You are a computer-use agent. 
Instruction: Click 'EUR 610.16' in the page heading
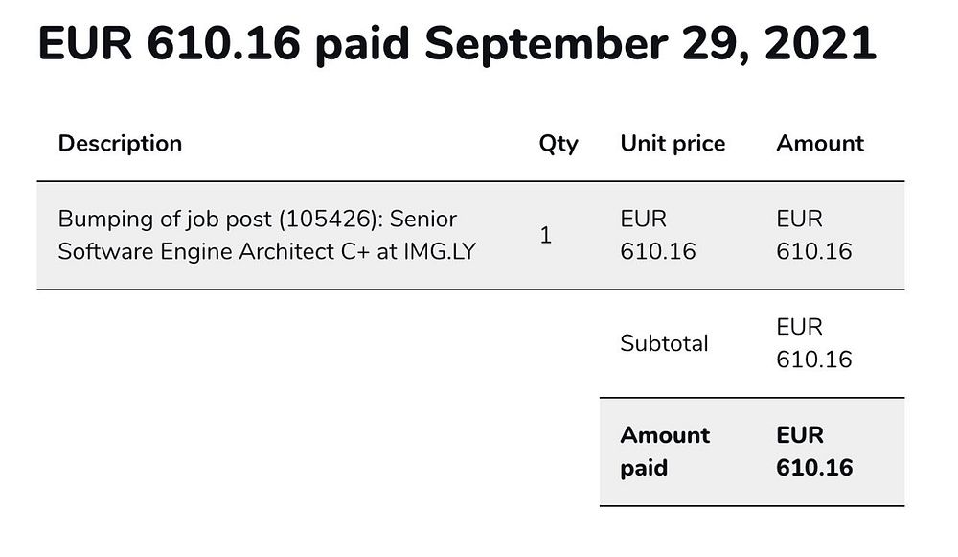[x=170, y=44]
